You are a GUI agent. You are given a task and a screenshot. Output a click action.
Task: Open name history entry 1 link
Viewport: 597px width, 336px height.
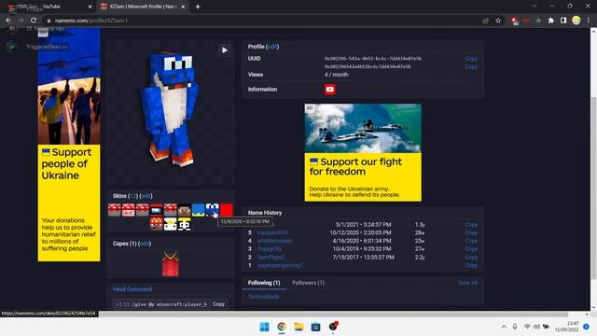pos(280,265)
